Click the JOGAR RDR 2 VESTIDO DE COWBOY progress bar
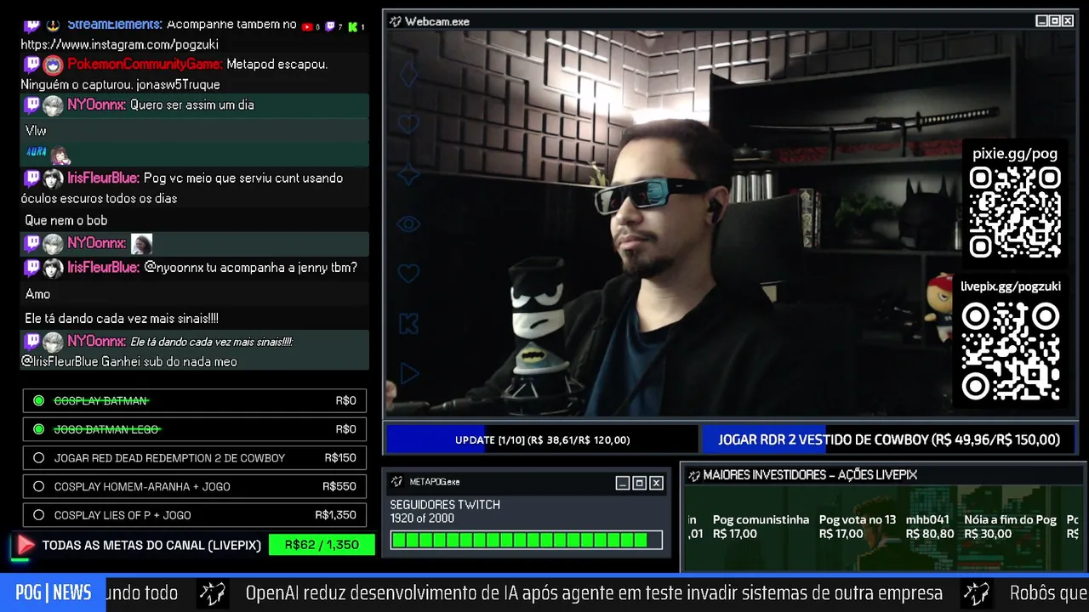Viewport: 1089px width, 612px height. (889, 440)
